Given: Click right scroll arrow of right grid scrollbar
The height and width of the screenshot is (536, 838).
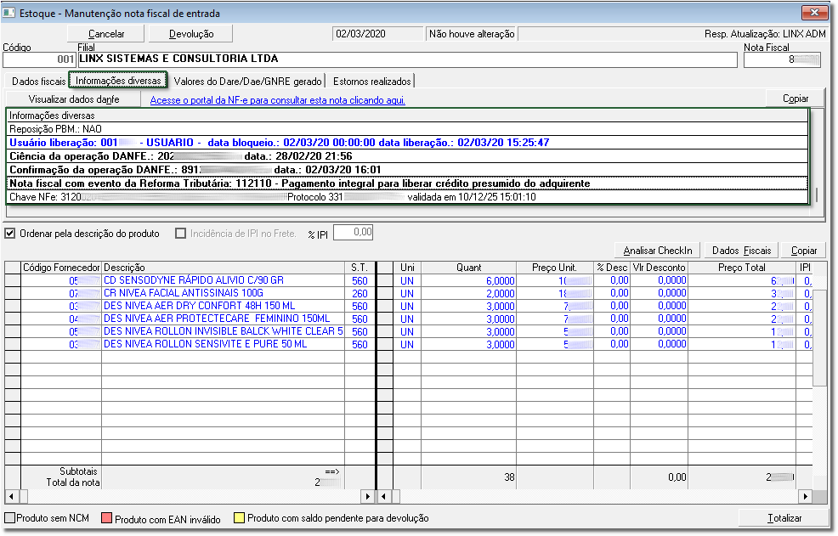Looking at the screenshot, I should click(x=806, y=496).
